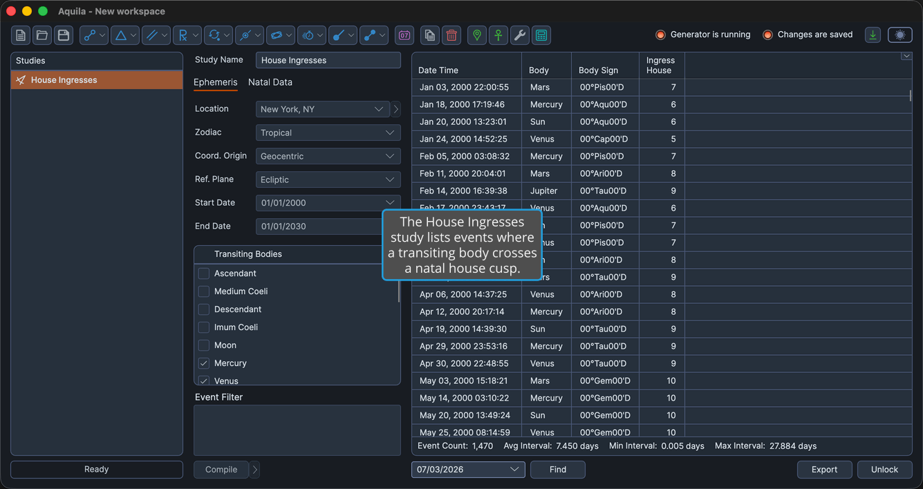Check the Medium Coeli checkbox
The image size is (923, 489).
tap(204, 291)
